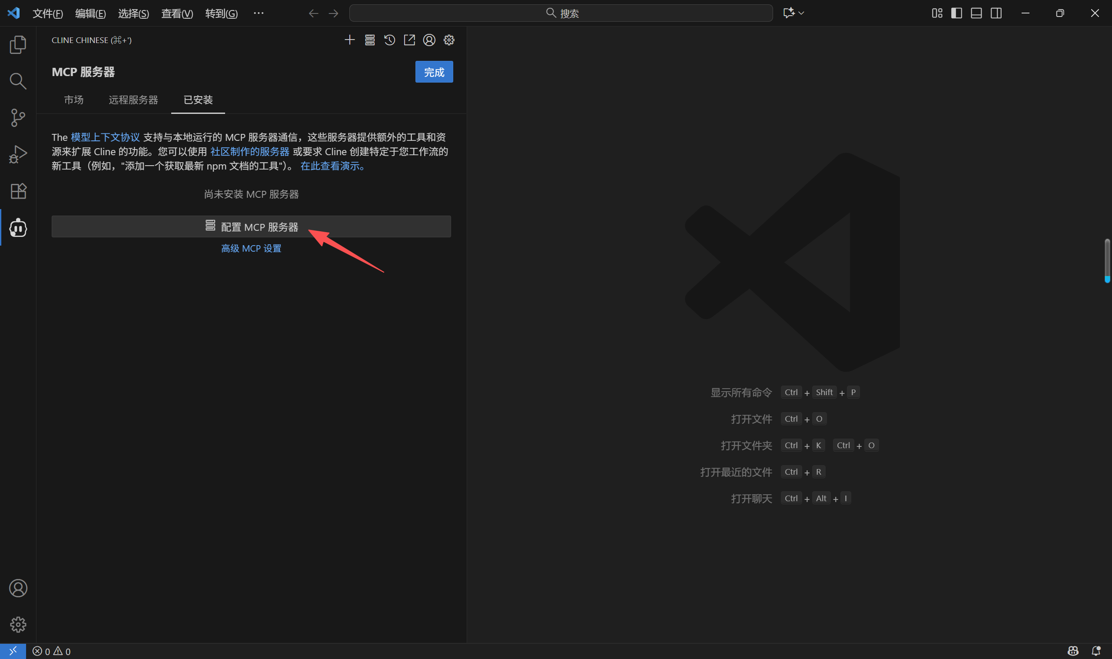This screenshot has width=1112, height=659.
Task: Switch to the 远程服务器 tab
Action: click(x=133, y=100)
